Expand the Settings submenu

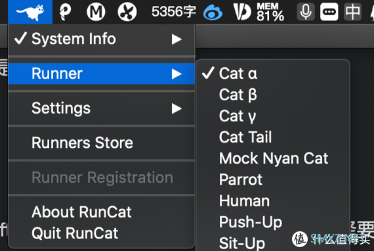101,108
